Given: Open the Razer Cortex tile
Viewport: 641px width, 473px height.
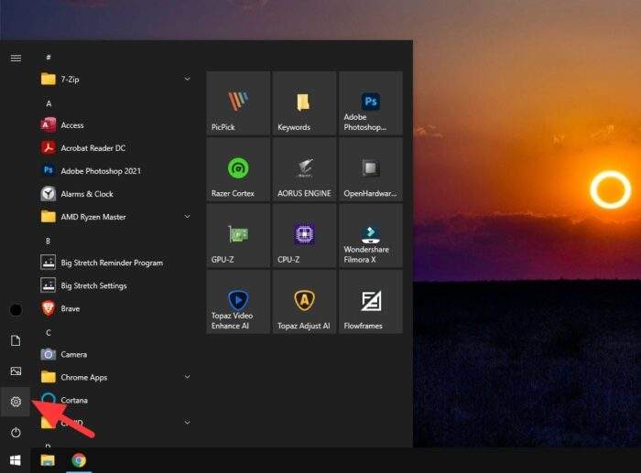Looking at the screenshot, I should [238, 169].
